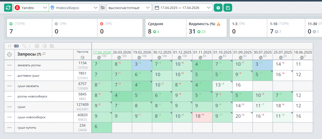Click the green refresh positions button
The image size is (322, 139).
click(x=8, y=8)
